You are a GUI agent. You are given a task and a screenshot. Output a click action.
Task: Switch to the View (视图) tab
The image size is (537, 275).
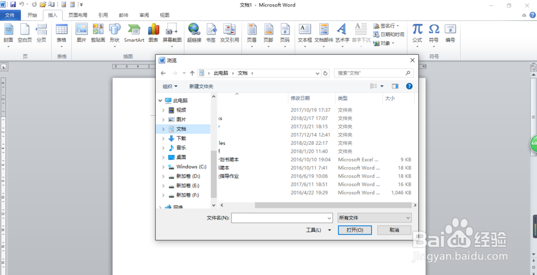click(x=165, y=15)
